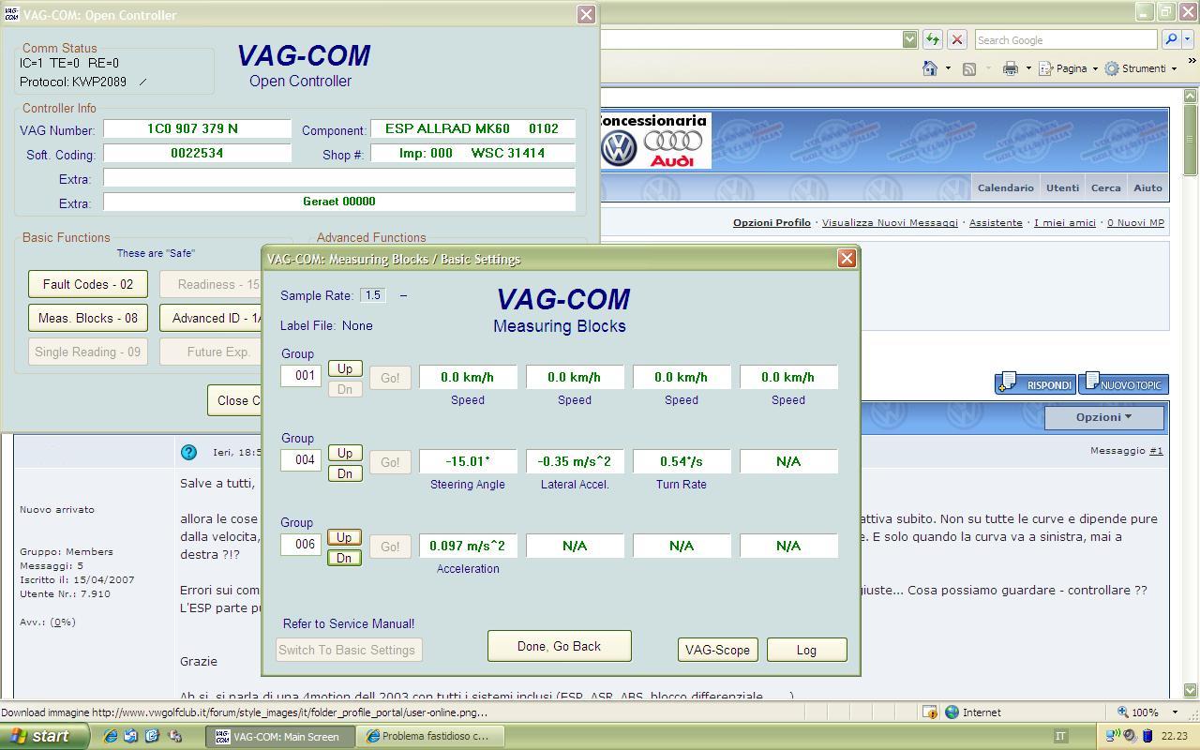Click the search magnifier icon
This screenshot has height=750, width=1200.
click(1170, 39)
